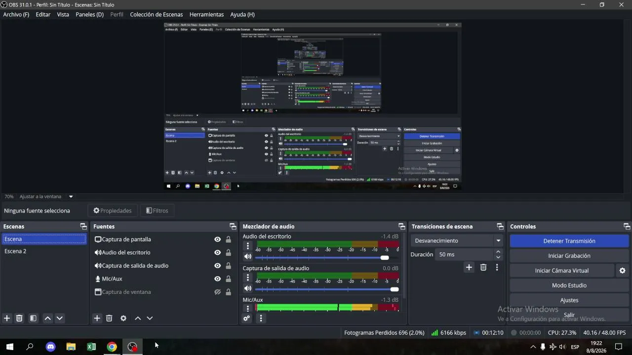Open Discord from the taskbar
This screenshot has width=632, height=355.
point(50,347)
